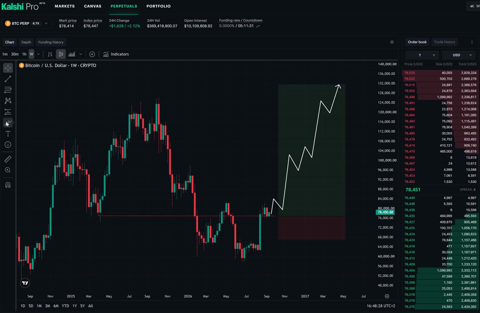Select the chart patterns drawing tool
480x313 pixels.
click(8, 101)
